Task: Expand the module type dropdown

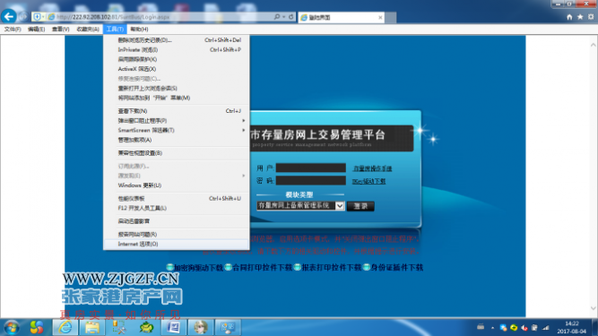Action: (x=340, y=206)
